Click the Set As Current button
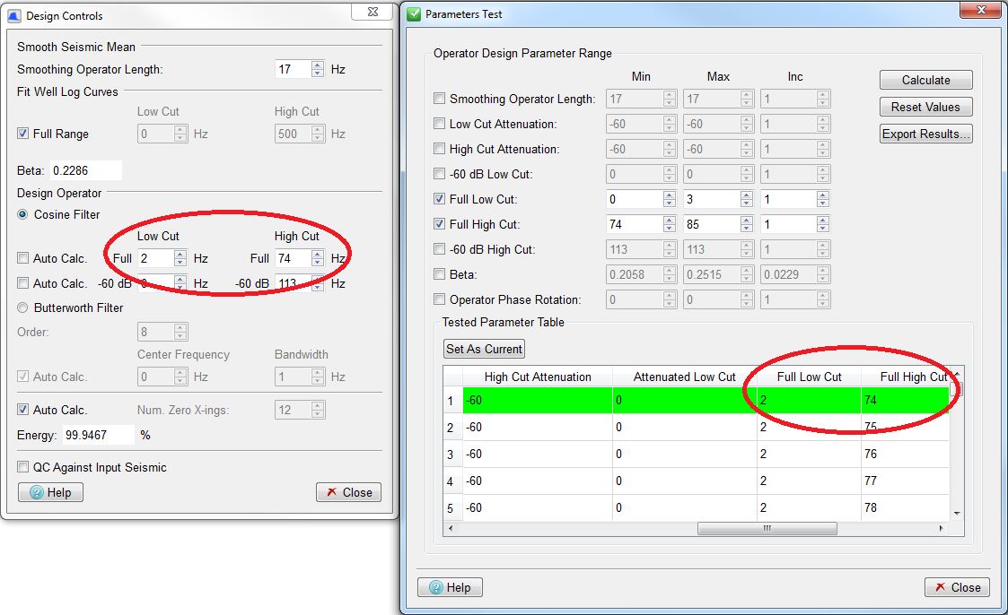The image size is (1008, 615). 484,349
